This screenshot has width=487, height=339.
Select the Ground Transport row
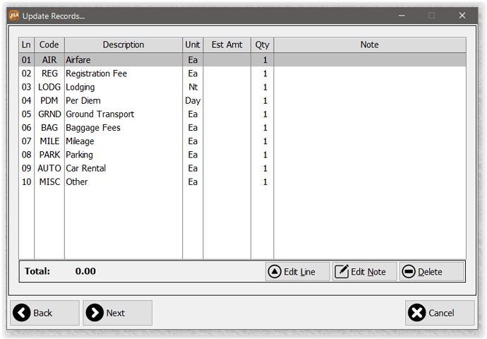242,114
